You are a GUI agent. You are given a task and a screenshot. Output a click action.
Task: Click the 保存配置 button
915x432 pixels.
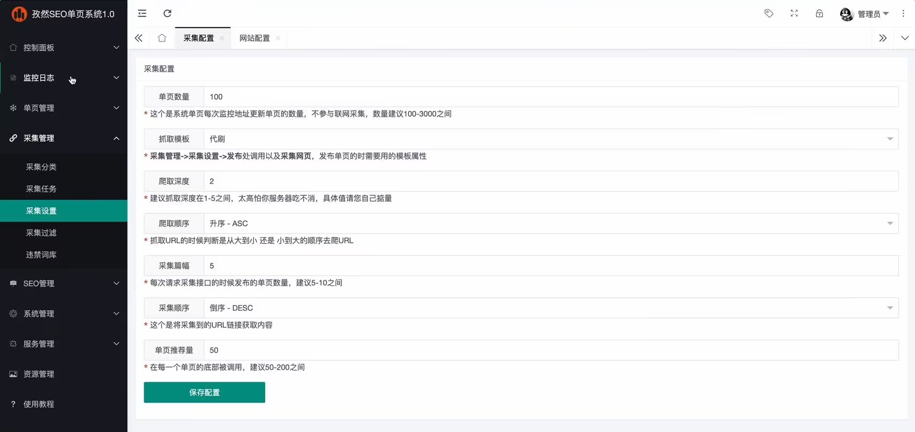coord(204,393)
